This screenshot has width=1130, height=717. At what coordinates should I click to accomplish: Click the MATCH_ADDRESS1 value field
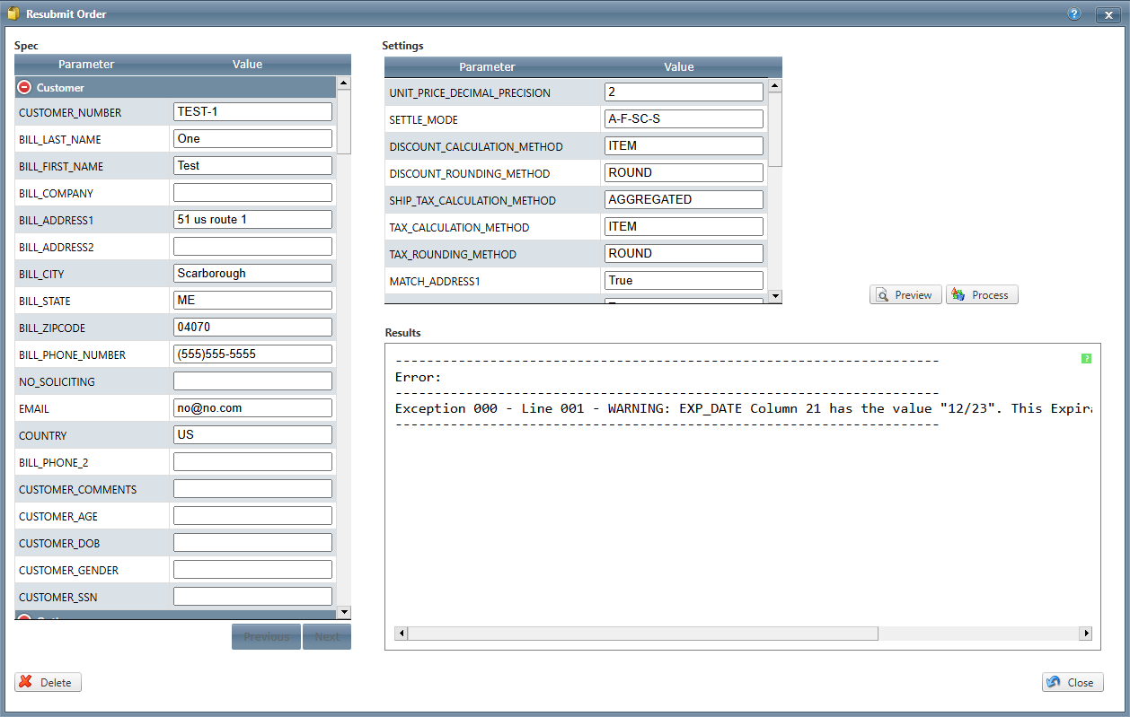pos(684,280)
